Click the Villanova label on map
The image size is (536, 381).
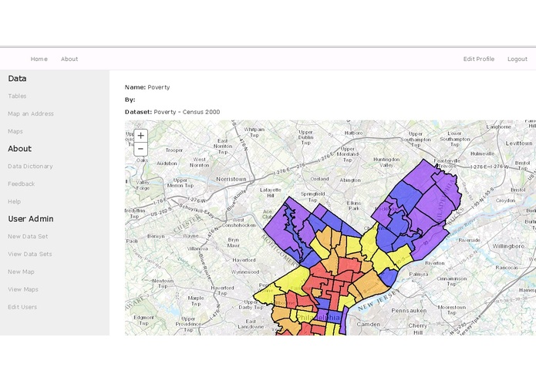197,248
